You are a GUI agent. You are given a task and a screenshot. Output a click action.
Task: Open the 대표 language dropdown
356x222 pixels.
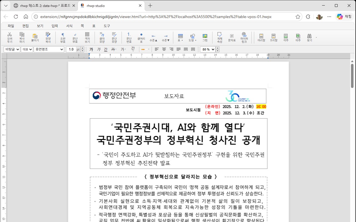click(x=27, y=49)
